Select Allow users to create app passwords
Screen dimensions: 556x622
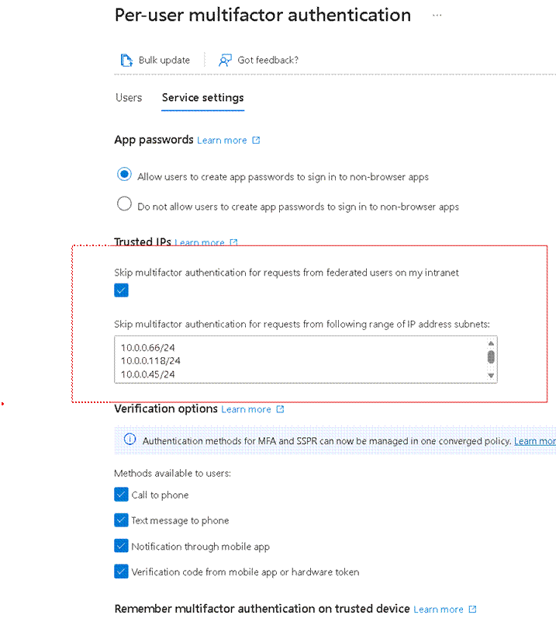(124, 175)
